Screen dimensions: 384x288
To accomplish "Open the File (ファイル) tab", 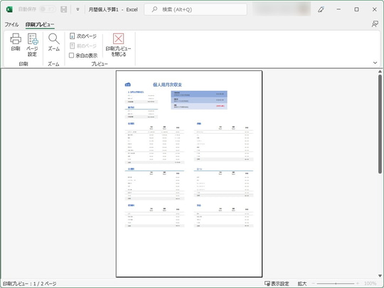I will pyautogui.click(x=11, y=24).
